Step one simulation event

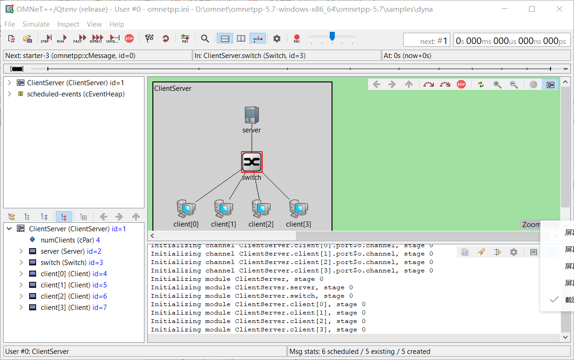45,39
